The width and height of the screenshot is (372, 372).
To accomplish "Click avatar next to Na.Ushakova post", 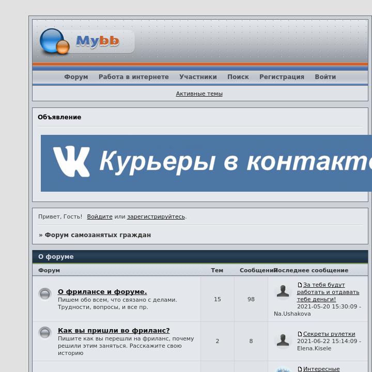I will pos(283,291).
